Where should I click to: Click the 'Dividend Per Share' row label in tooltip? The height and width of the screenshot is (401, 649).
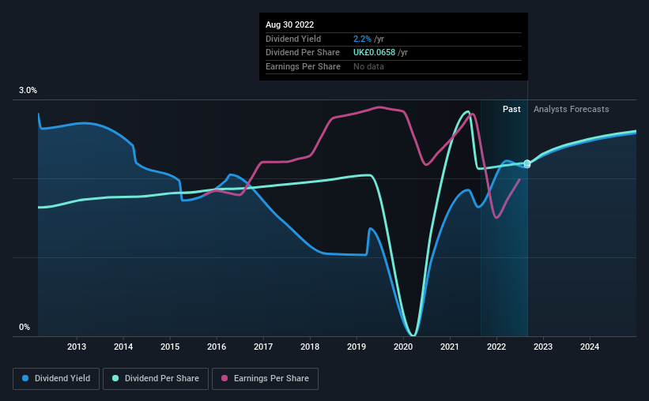(303, 53)
